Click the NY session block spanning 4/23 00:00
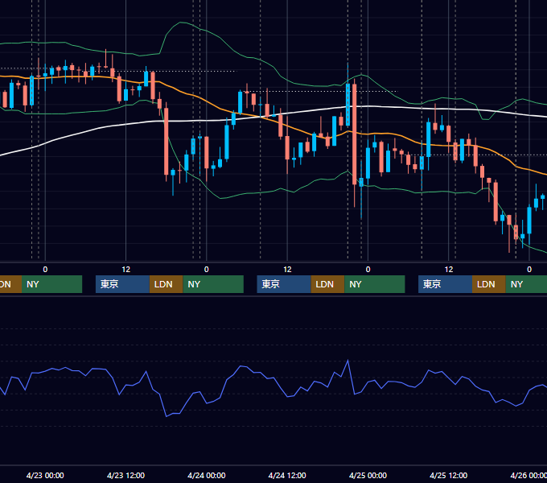The image size is (547, 483). [x=51, y=284]
